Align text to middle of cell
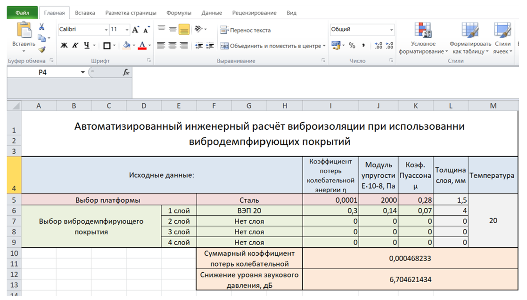 pos(173,29)
